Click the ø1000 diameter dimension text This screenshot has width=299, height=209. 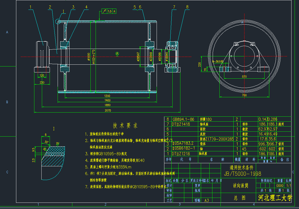(89, 57)
